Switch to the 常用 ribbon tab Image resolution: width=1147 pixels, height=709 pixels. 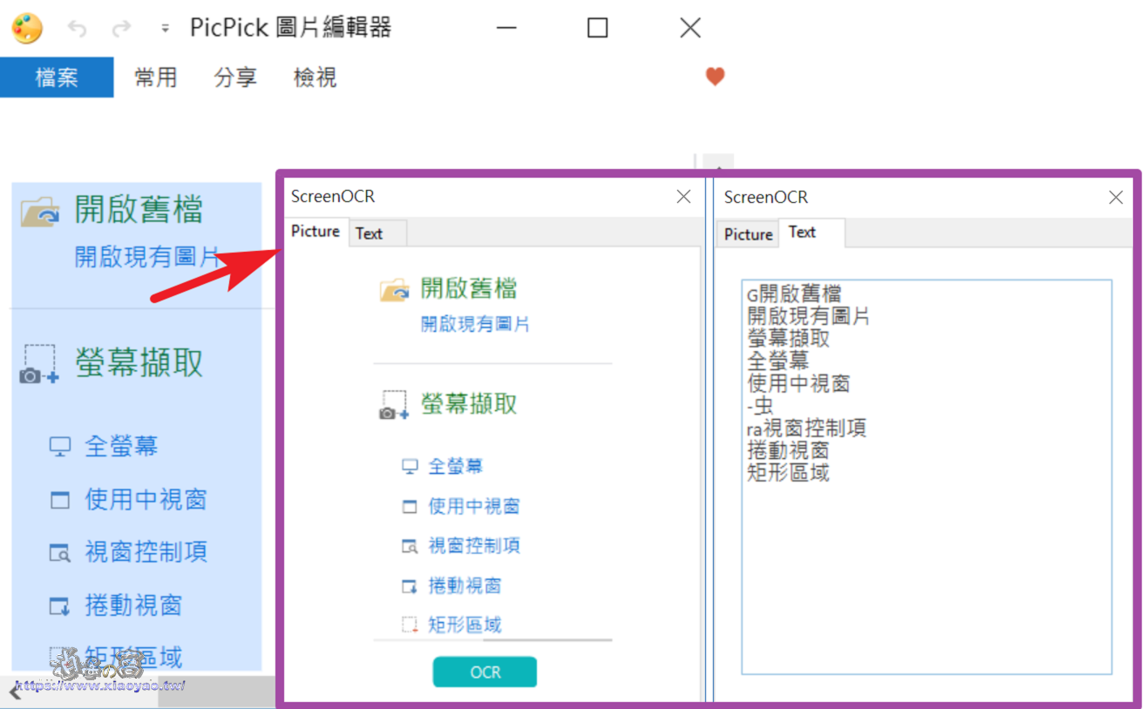[x=156, y=78]
